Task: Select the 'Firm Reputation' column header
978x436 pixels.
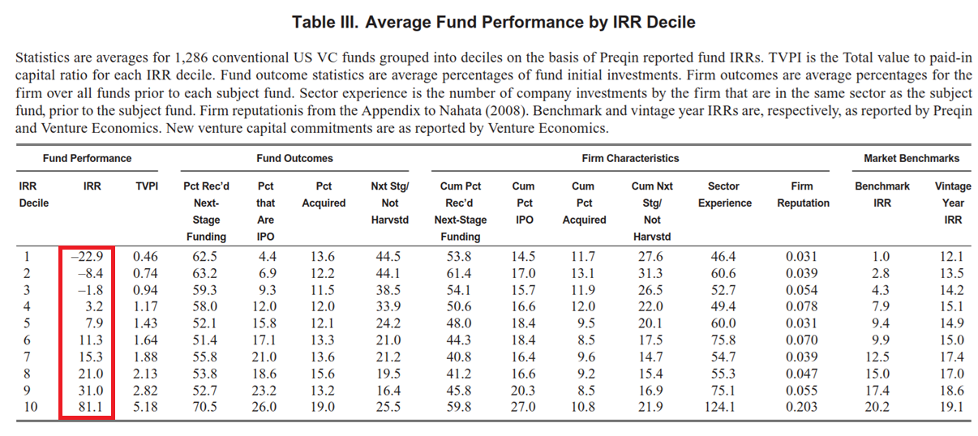Action: click(x=803, y=194)
